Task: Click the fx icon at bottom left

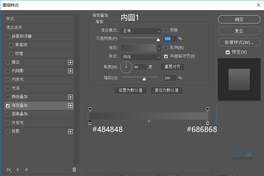Action: point(8,170)
